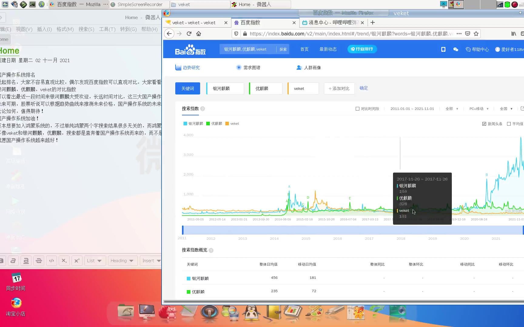The height and width of the screenshot is (327, 524).
Task: Open page actions three-dot menu in address bar
Action: (x=459, y=34)
